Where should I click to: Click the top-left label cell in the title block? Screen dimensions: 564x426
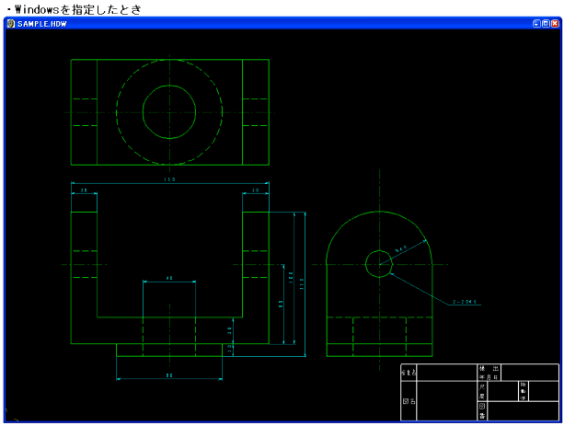pyautogui.click(x=409, y=372)
